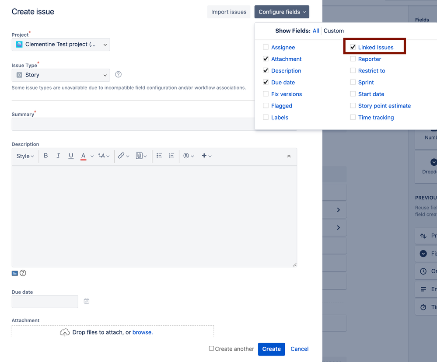Click the blue visual mode icon below editor

click(x=15, y=273)
